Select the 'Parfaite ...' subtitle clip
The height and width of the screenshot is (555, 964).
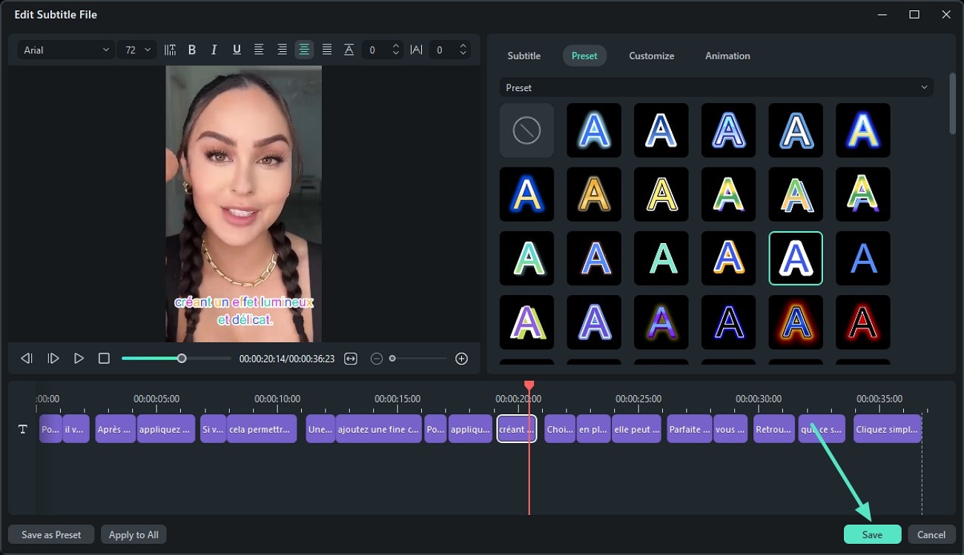click(x=690, y=429)
